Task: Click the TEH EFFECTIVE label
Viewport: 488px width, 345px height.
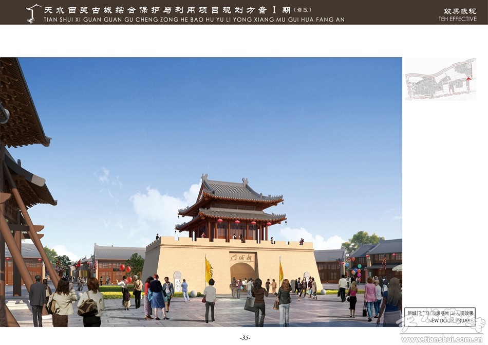Action: click(457, 19)
